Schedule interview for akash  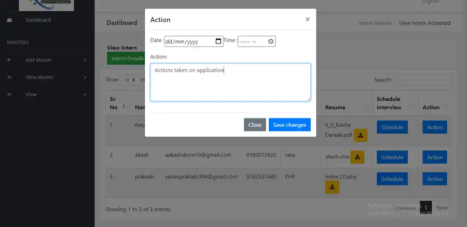(x=392, y=157)
